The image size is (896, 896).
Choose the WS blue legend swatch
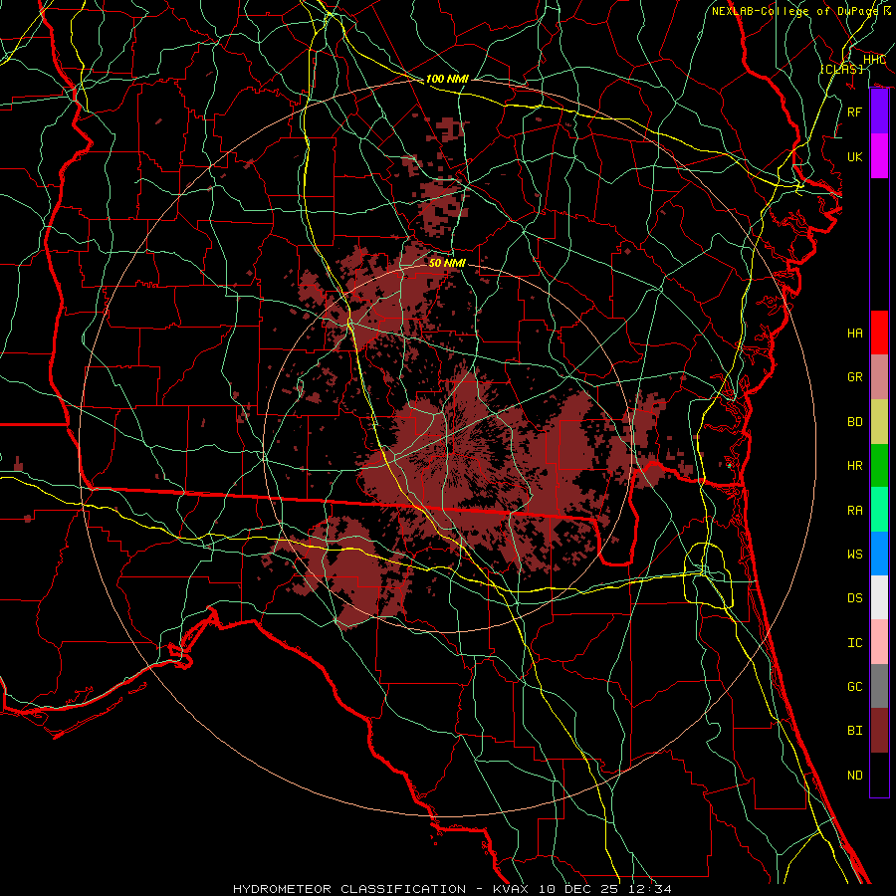(x=879, y=554)
